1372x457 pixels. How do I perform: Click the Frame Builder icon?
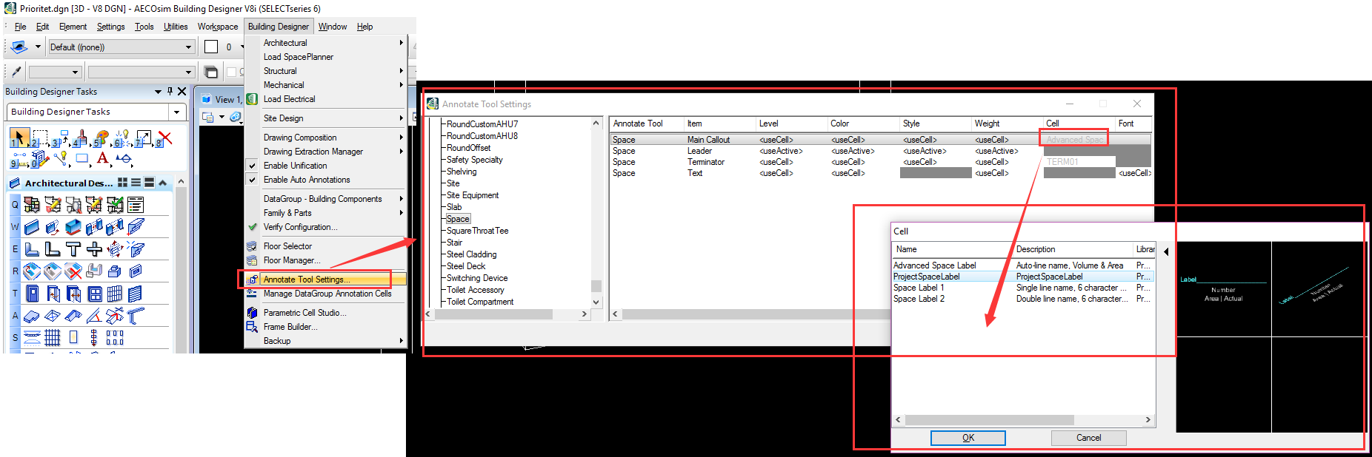tap(252, 327)
